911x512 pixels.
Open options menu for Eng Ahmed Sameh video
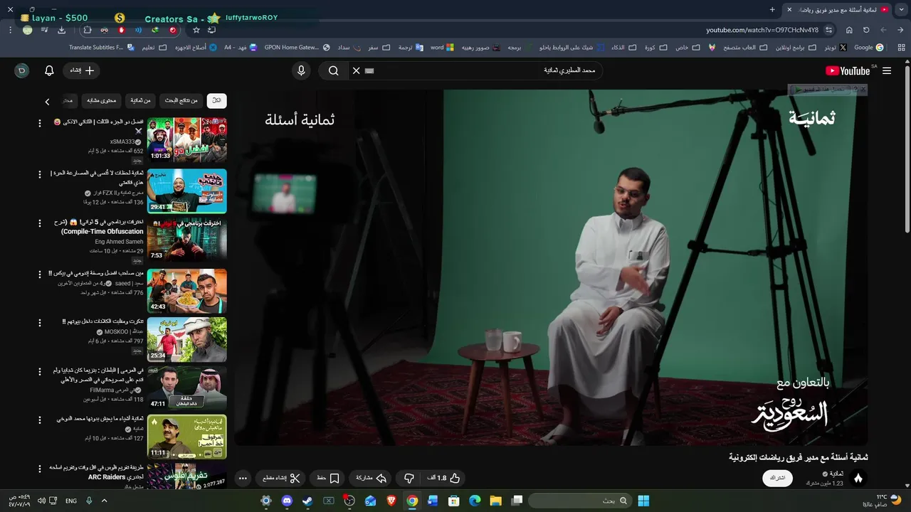[40, 223]
